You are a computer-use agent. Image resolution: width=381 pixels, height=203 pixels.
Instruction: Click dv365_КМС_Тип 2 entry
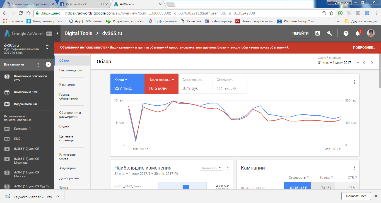pos(129,186)
